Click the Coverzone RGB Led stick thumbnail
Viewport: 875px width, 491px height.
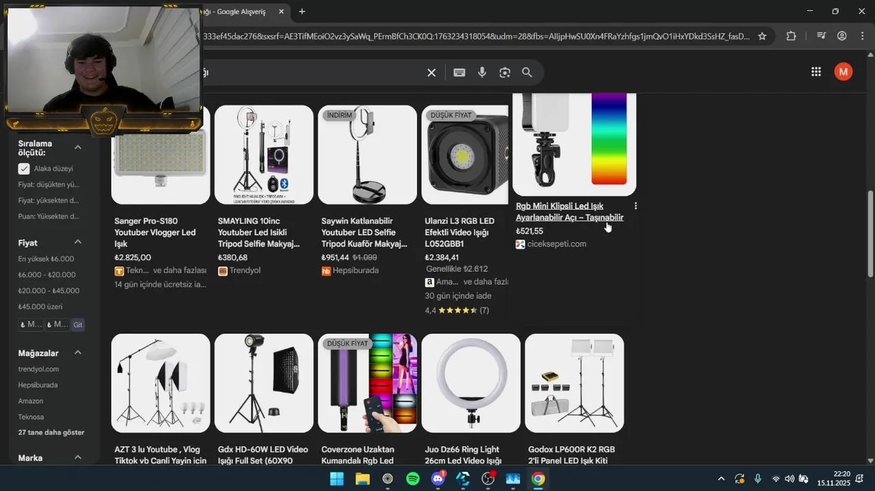[x=367, y=383]
